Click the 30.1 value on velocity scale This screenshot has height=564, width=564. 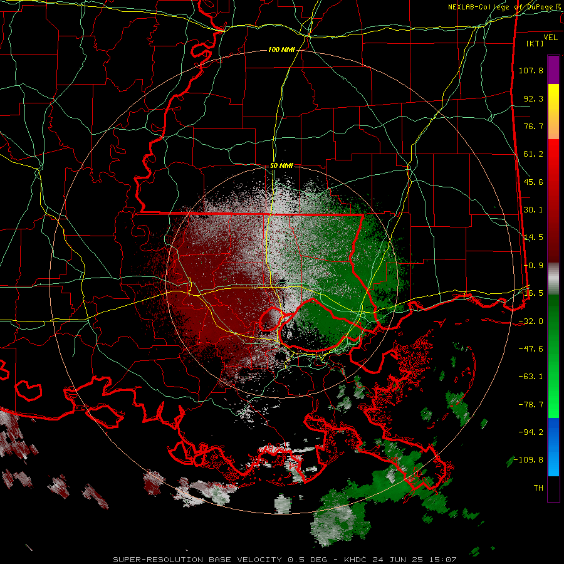coord(533,210)
